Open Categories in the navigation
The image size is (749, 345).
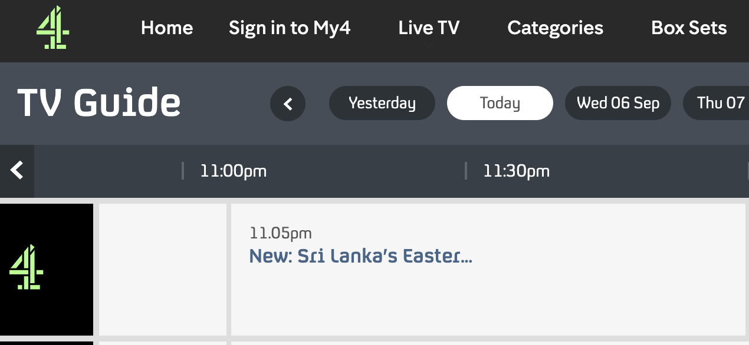tap(555, 28)
